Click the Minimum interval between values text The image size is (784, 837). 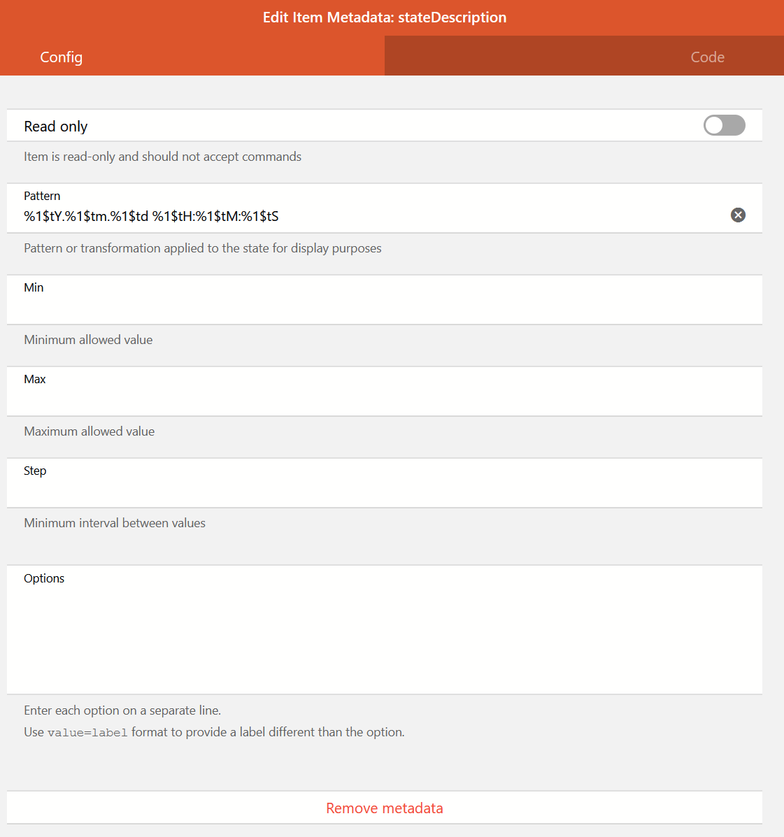pos(114,522)
